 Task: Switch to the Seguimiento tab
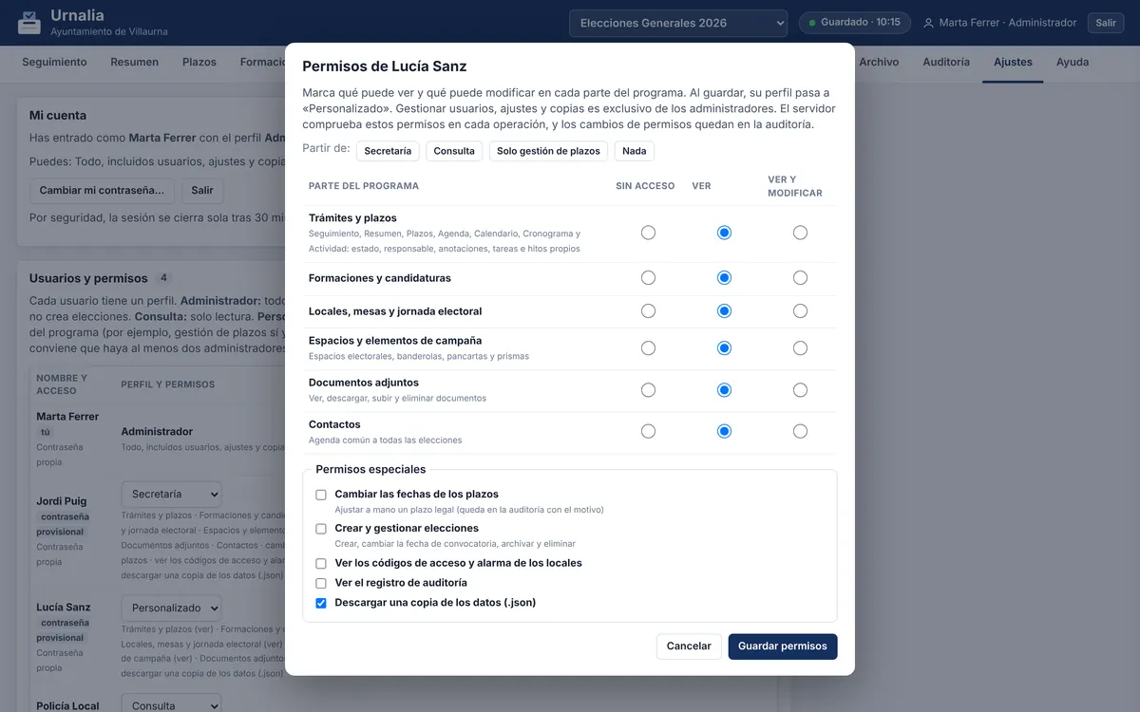coord(54,62)
